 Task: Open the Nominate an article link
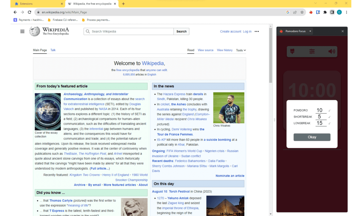(x=230, y=176)
